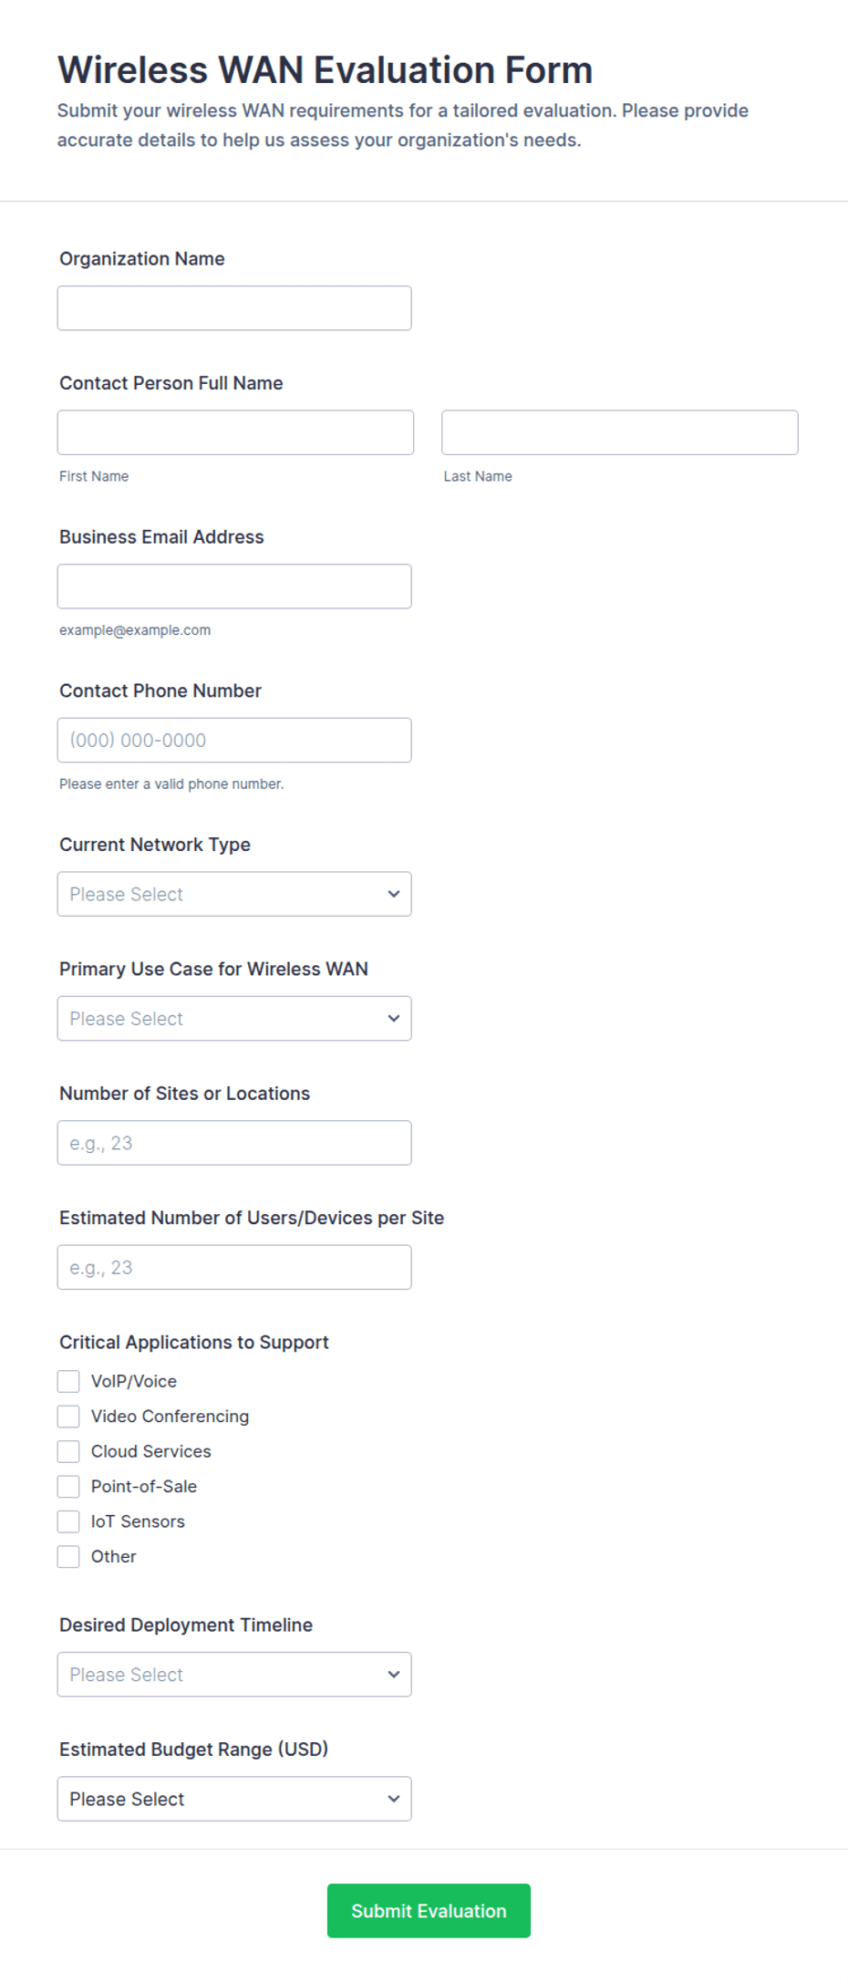Viewport: 848px width, 1983px height.
Task: Focus Estimated Number of Users/Devices per Site field
Action: (x=234, y=1267)
